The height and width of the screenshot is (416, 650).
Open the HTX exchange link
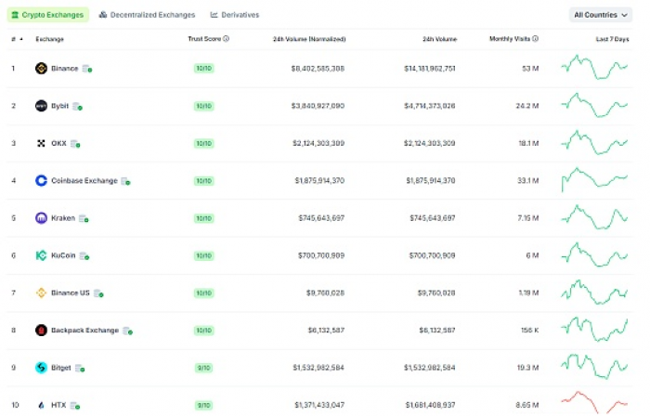tap(58, 405)
